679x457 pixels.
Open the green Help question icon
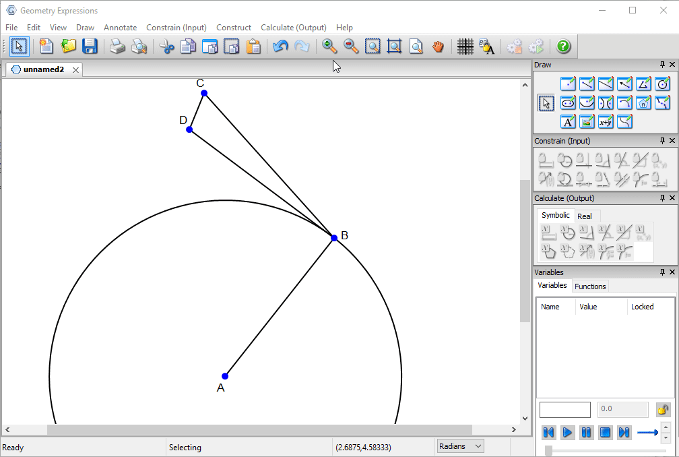pos(563,47)
